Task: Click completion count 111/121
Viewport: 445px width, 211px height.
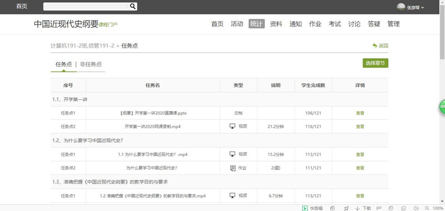Action: pyautogui.click(x=313, y=168)
